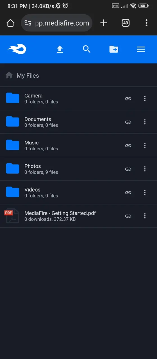Open more options for Videos folder
Image resolution: width=157 pixels, height=359 pixels.
tap(145, 192)
